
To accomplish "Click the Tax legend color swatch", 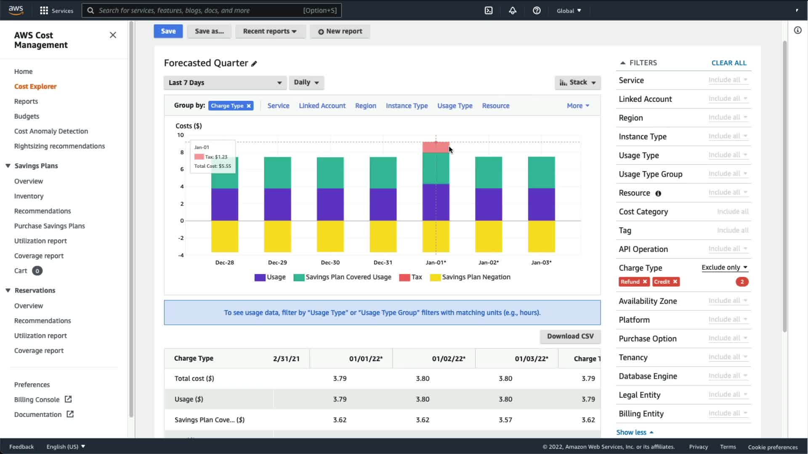I will [404, 277].
